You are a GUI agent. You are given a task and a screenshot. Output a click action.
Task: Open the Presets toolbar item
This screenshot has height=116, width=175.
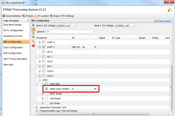[28, 16]
